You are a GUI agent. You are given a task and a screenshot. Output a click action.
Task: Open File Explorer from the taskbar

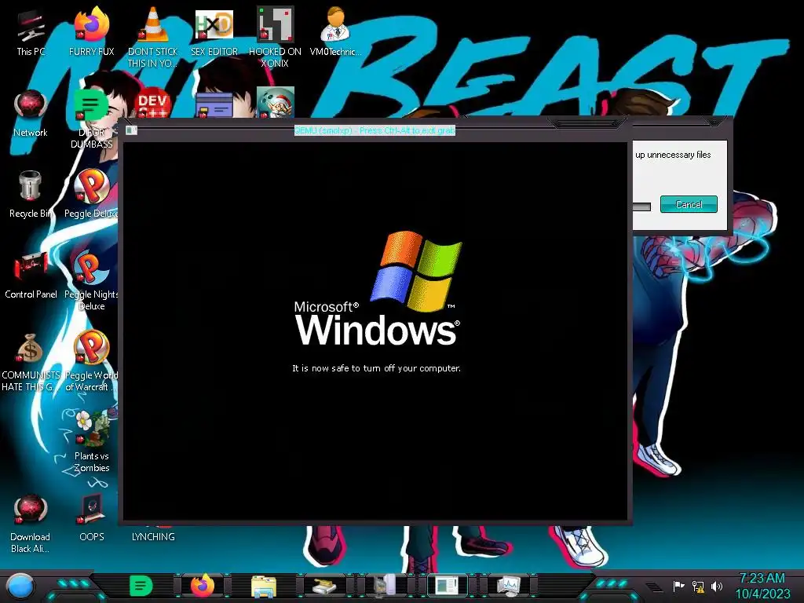(264, 586)
